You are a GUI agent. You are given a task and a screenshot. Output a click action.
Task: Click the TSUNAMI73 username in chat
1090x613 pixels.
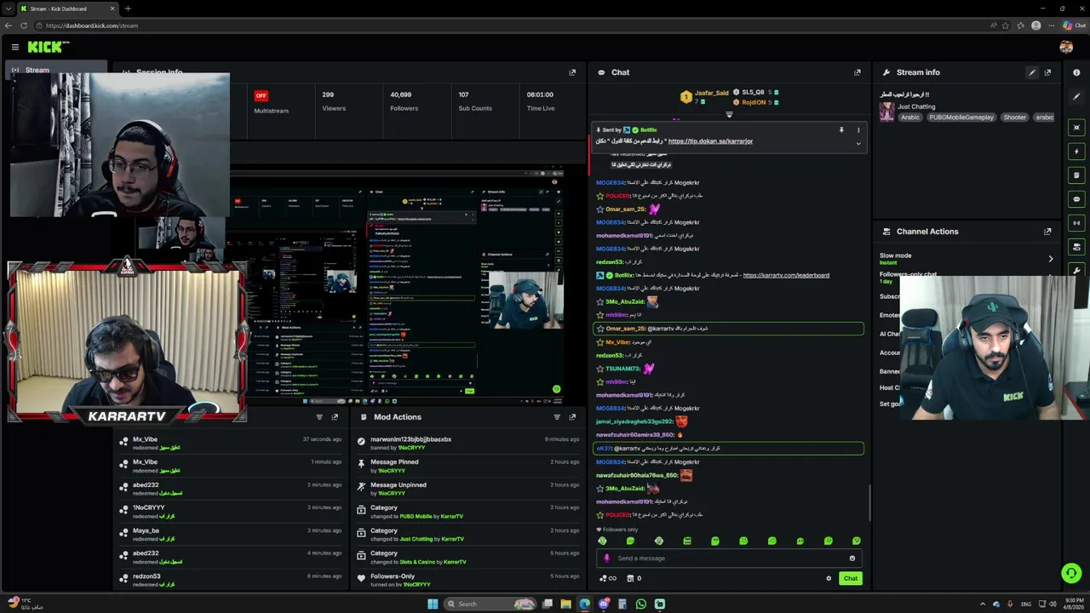point(622,369)
